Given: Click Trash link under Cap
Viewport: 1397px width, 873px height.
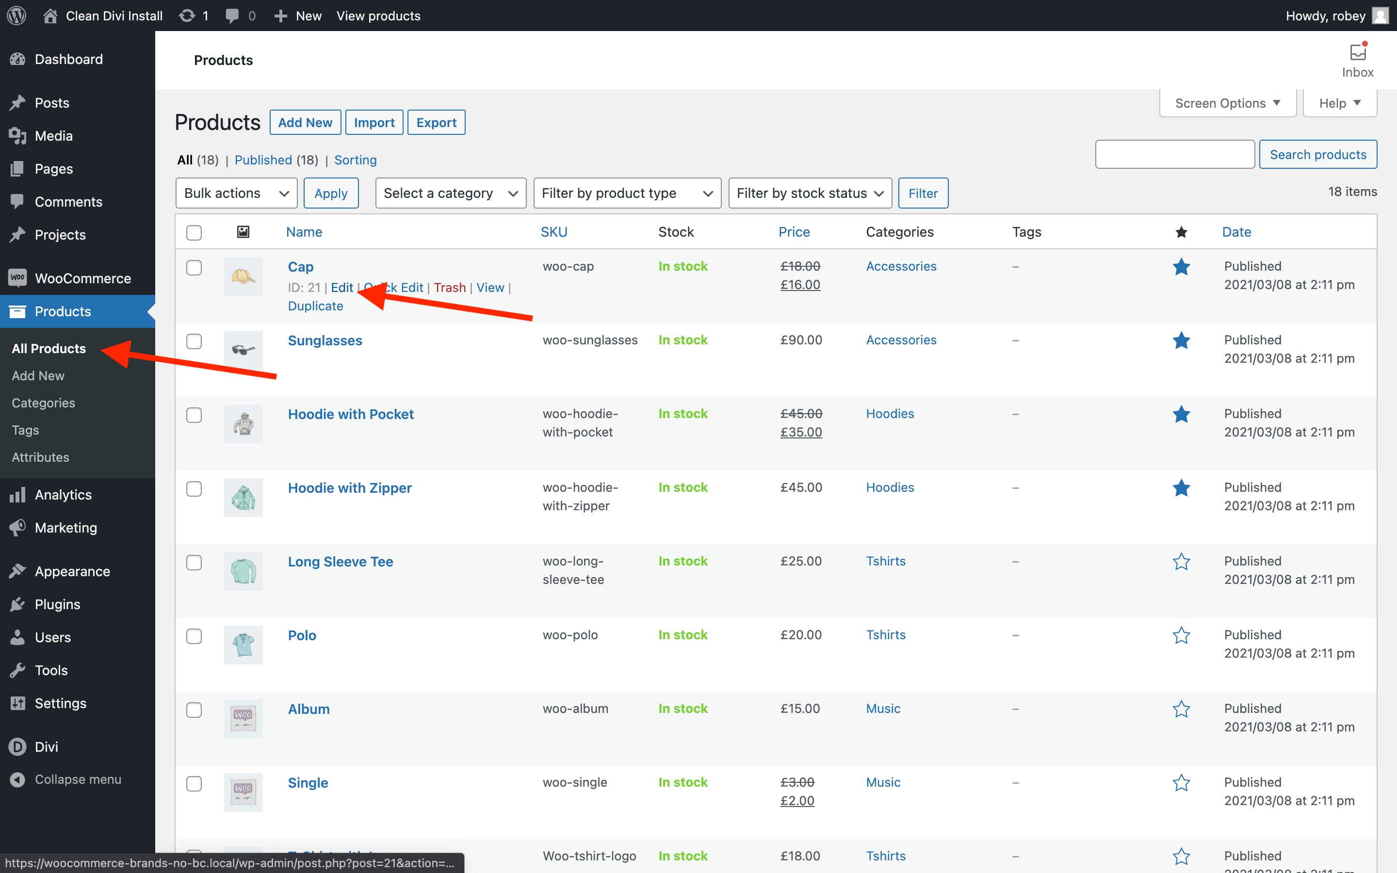Looking at the screenshot, I should tap(450, 288).
